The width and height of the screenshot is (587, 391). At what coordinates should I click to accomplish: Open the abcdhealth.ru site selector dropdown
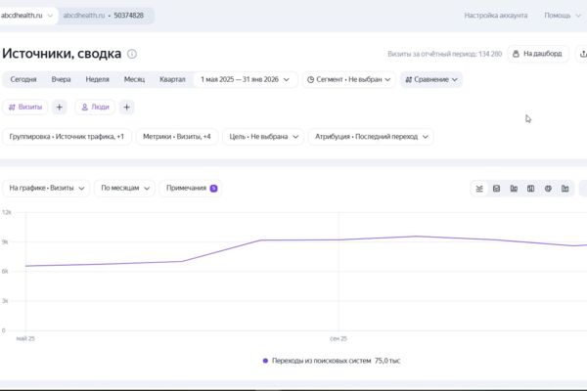27,16
